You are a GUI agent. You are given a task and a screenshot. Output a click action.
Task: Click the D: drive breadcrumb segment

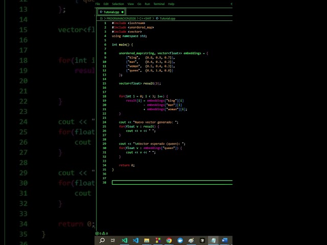102,18
